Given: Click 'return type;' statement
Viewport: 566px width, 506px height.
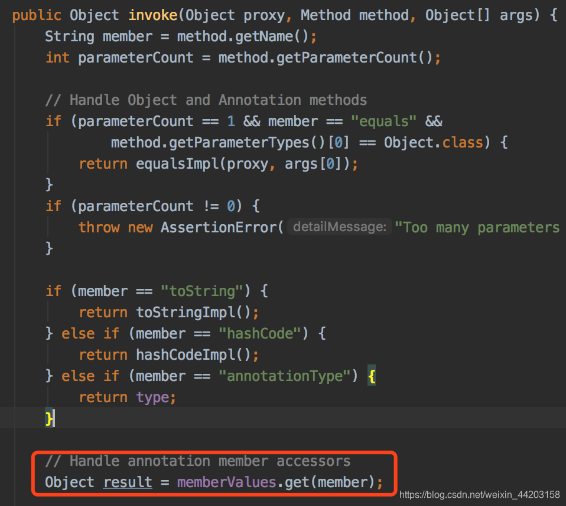Looking at the screenshot, I should coord(128,397).
